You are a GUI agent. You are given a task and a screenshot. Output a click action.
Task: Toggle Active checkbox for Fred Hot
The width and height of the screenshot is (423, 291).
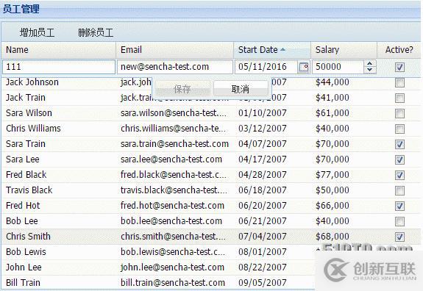[x=399, y=206]
